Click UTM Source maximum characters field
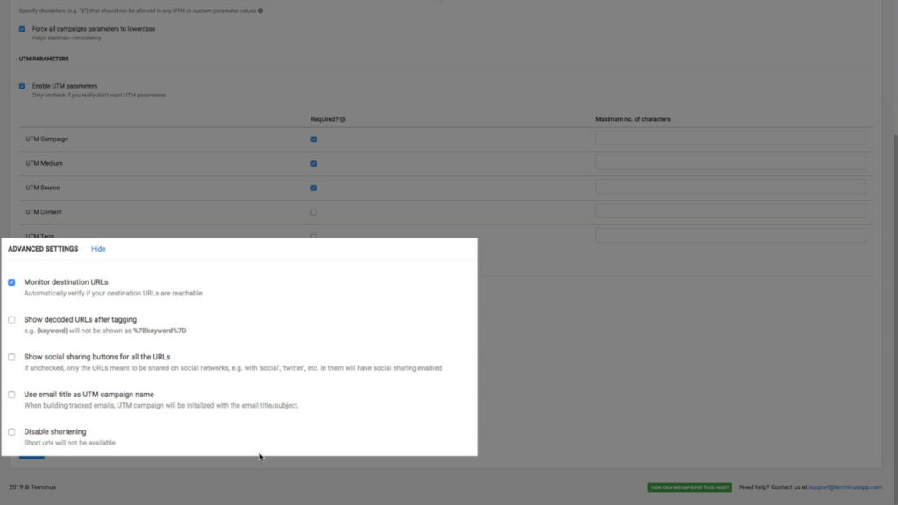898x505 pixels. pyautogui.click(x=730, y=186)
